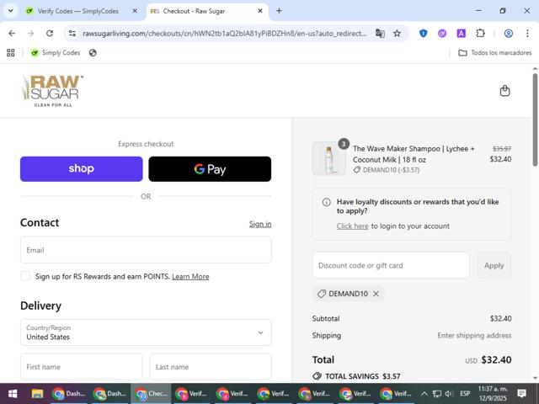Open the shopping bag cart icon
The width and height of the screenshot is (539, 404).
click(x=504, y=91)
